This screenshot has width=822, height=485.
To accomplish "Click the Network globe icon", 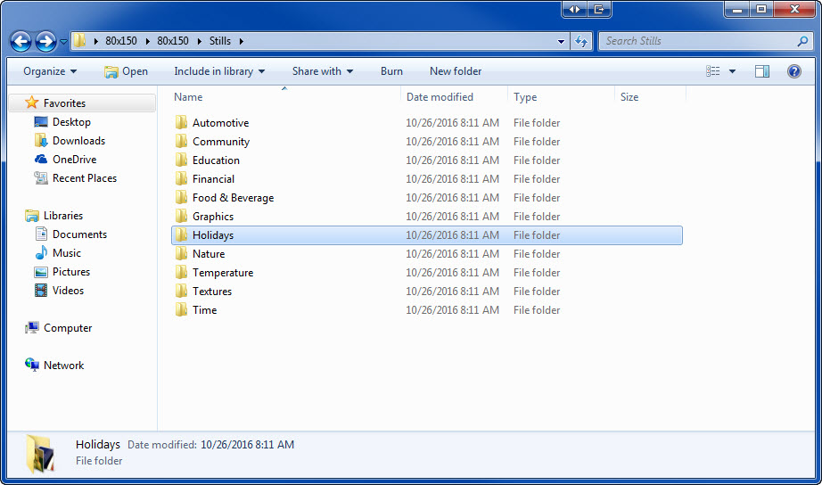I will tap(32, 365).
